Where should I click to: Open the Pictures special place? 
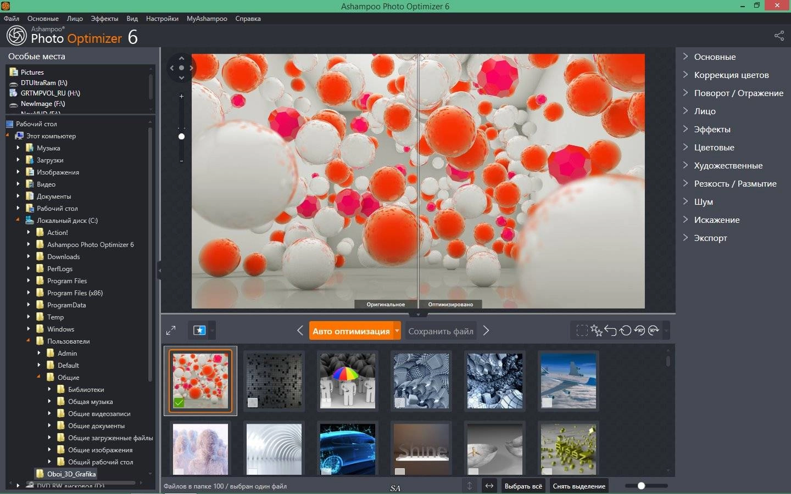tap(32, 72)
